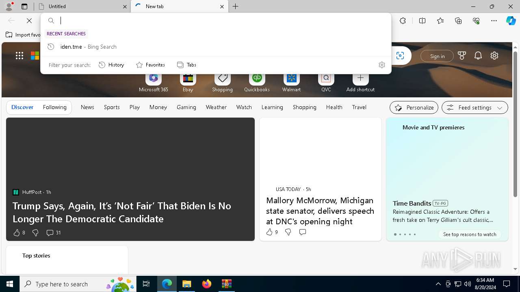Open the Gaming category
This screenshot has height=292, width=520.
(186, 107)
